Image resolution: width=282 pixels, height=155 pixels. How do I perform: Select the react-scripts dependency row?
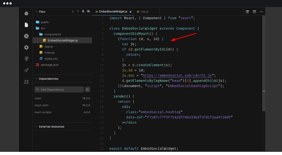[x=62, y=112]
